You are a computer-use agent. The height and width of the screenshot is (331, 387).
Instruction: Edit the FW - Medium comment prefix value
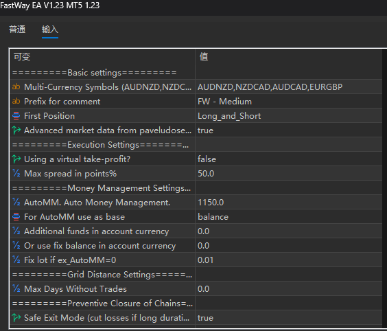point(289,101)
